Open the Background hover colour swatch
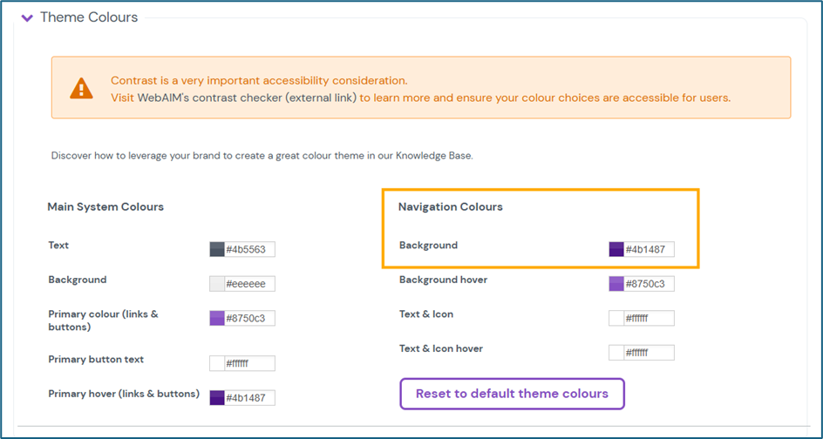Screen dimensions: 823x439 tap(616, 284)
